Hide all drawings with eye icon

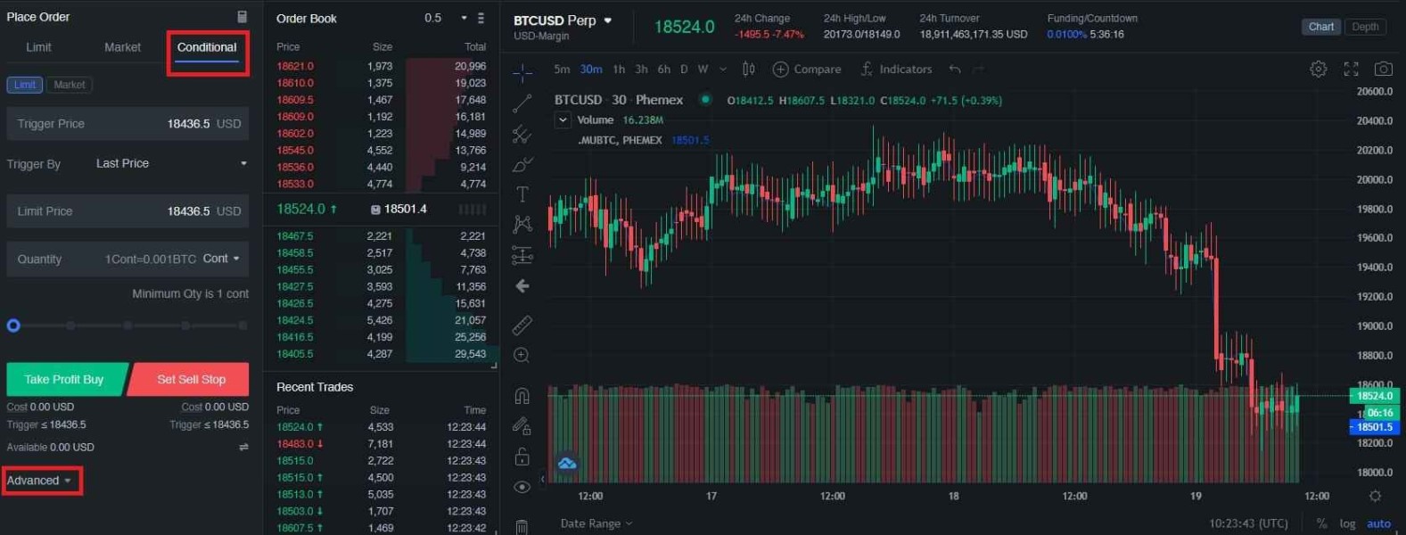point(522,487)
